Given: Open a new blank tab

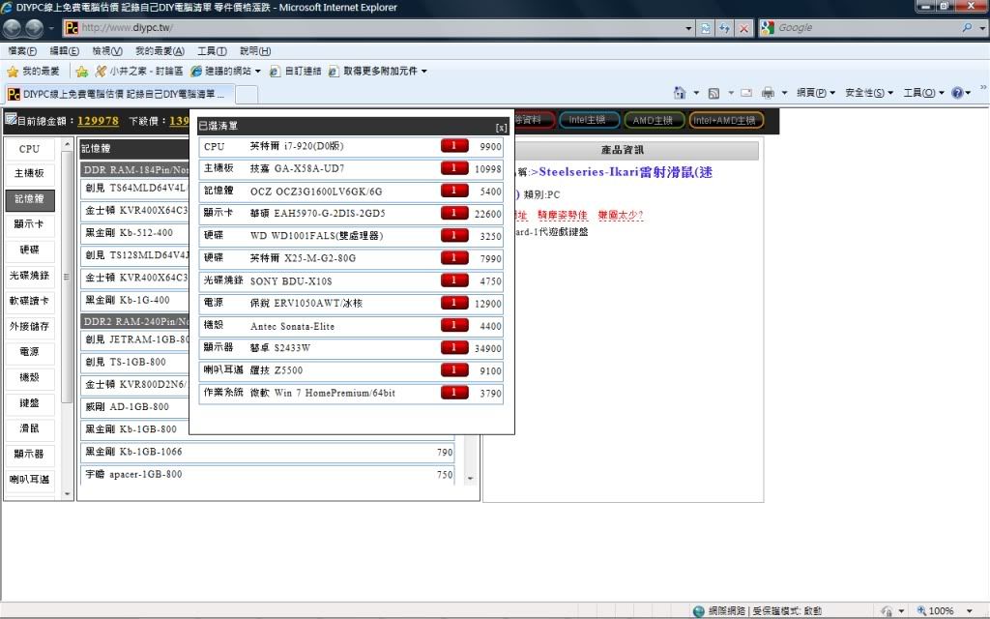Looking at the screenshot, I should (x=247, y=95).
